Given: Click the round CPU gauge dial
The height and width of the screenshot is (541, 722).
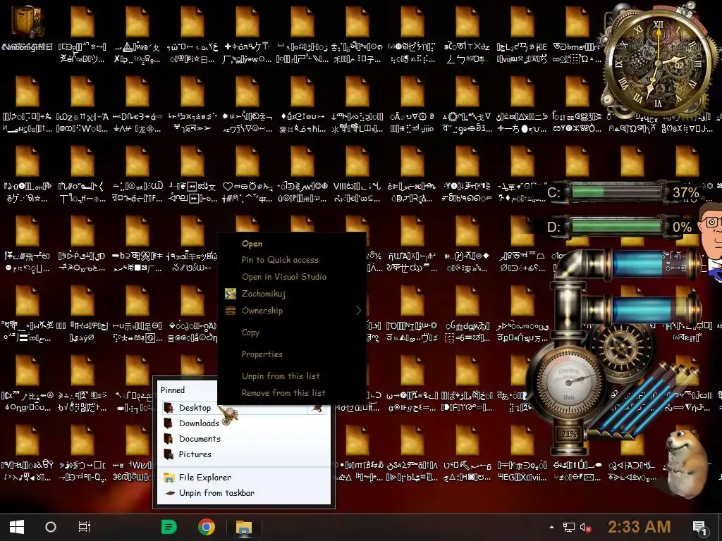Looking at the screenshot, I should pos(568,382).
